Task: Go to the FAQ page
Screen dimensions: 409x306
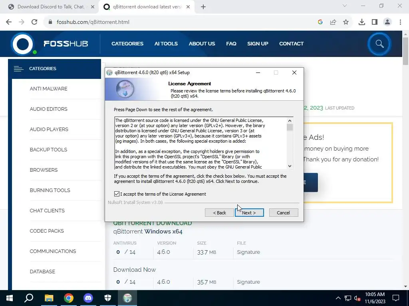Action: coord(231,44)
